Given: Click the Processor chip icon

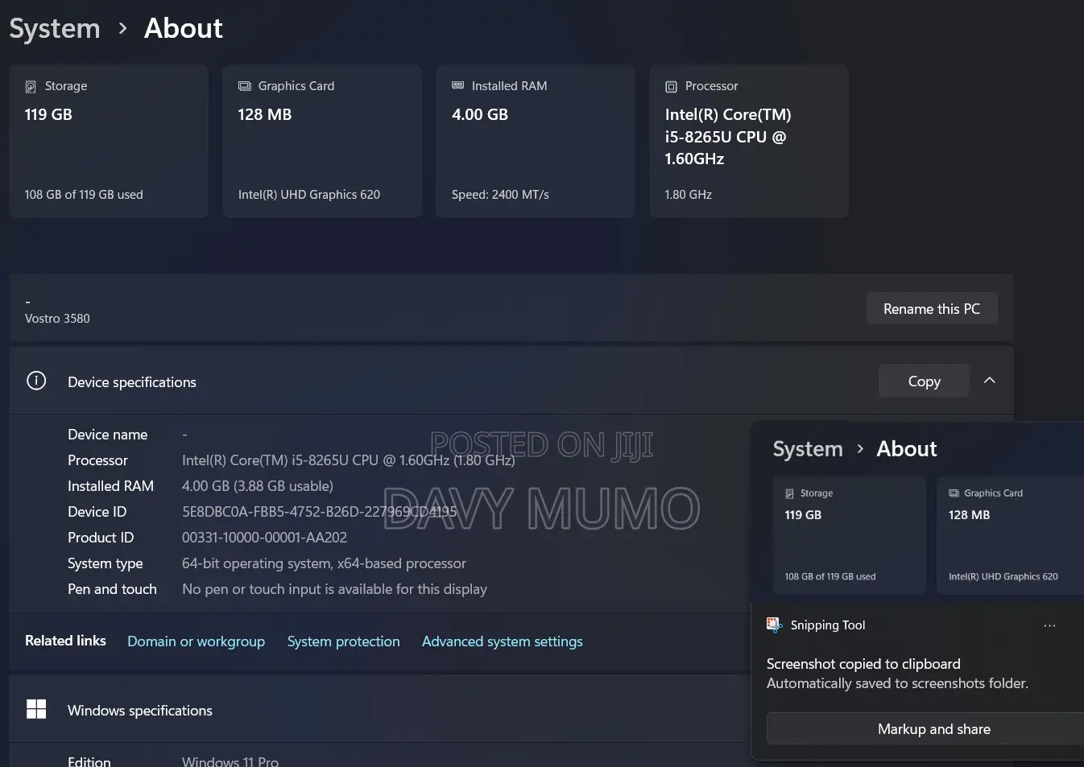Looking at the screenshot, I should [671, 86].
